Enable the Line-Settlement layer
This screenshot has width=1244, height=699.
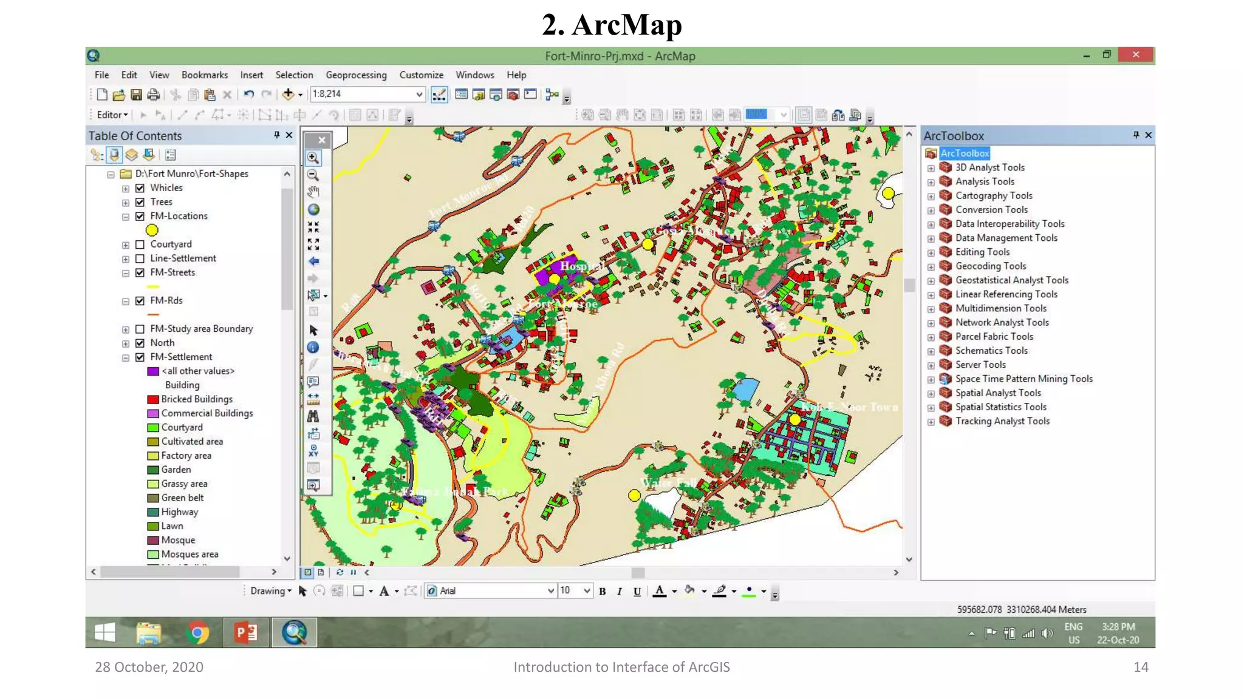(x=140, y=258)
